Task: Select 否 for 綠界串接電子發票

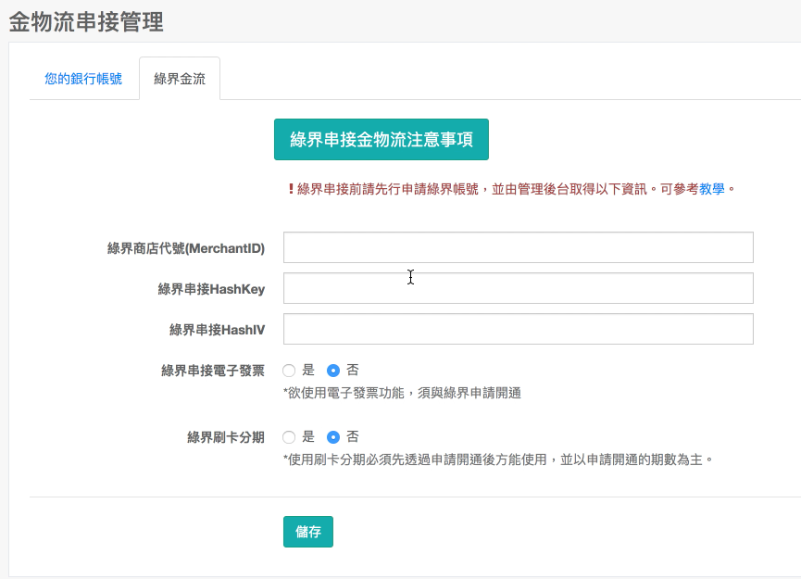Action: coord(333,371)
